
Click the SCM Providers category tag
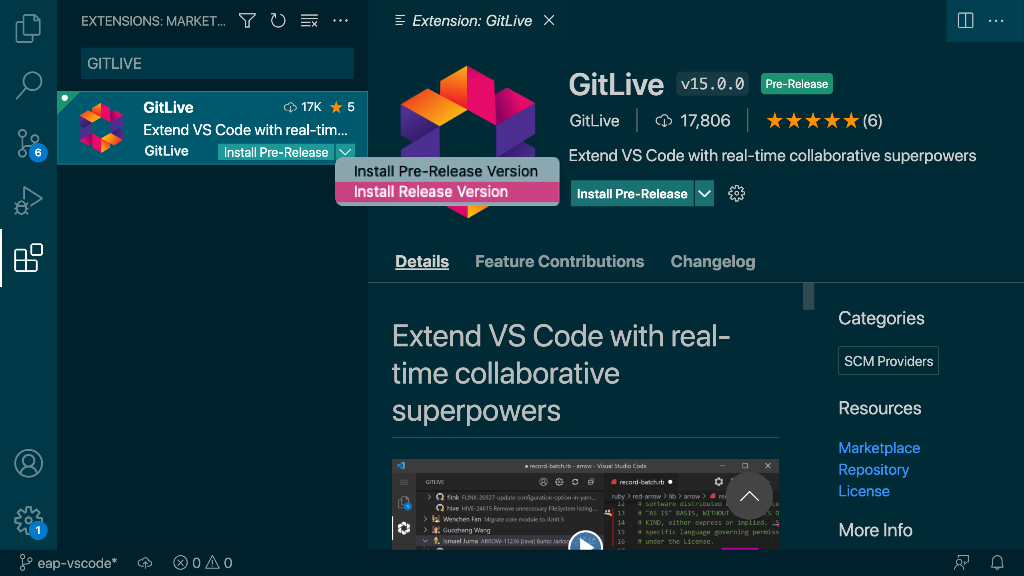pos(888,361)
